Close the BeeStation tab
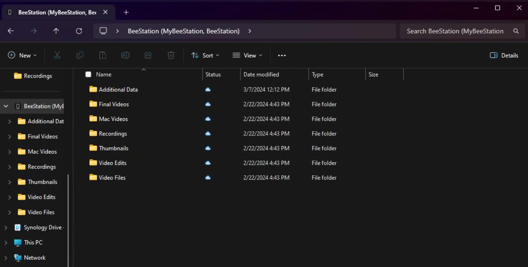Image resolution: width=528 pixels, height=267 pixels. 105,12
